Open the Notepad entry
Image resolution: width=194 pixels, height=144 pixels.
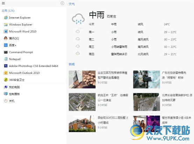15,59
